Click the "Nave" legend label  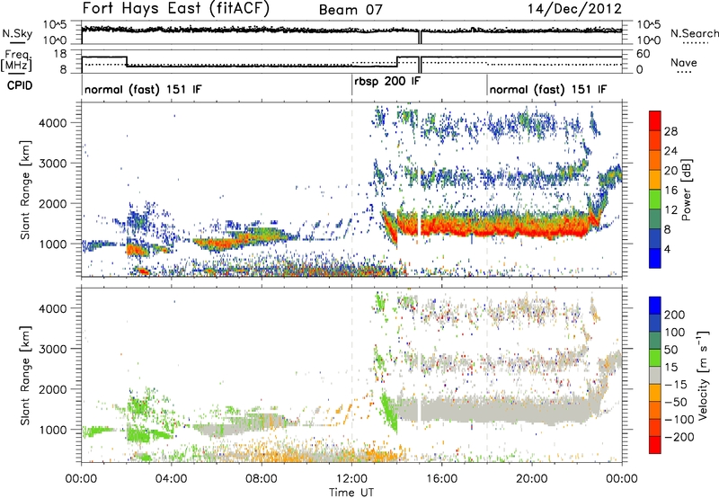click(684, 62)
